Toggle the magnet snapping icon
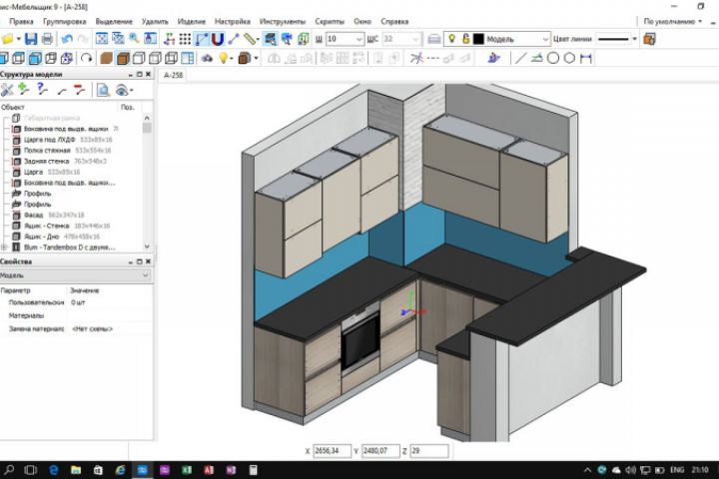The height and width of the screenshot is (479, 719). [218, 39]
